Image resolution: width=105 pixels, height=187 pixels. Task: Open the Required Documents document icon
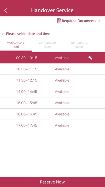tap(59, 21)
